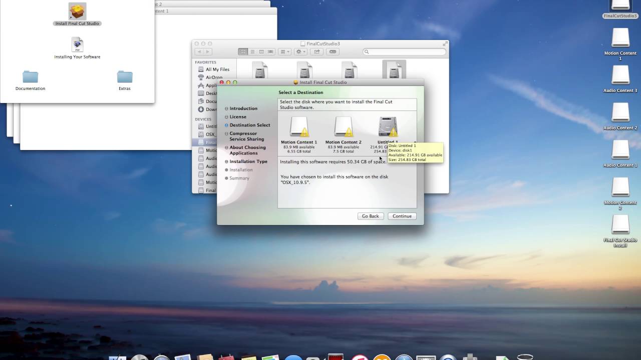Go forward in Finder window
The height and width of the screenshot is (360, 641).
(208, 51)
